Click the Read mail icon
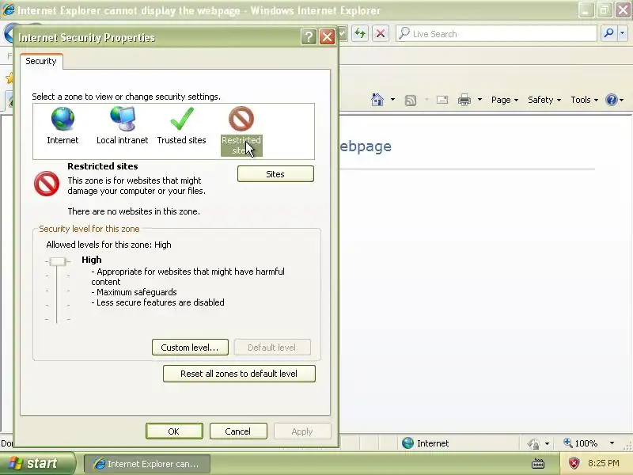This screenshot has height=475, width=633. tap(442, 100)
